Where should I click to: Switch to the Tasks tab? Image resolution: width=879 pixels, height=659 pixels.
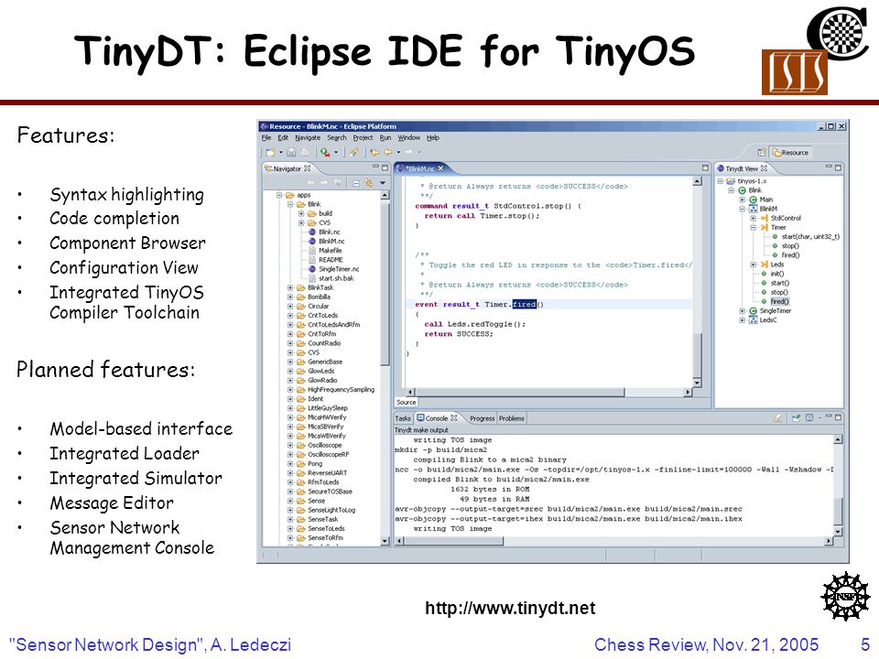[403, 418]
